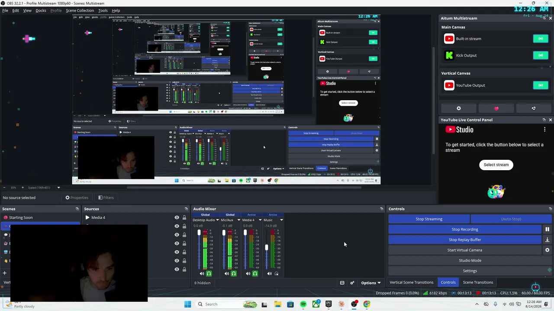Screen dimensions: 554x311
Task: Click Stop Recording
Action: click(465, 229)
